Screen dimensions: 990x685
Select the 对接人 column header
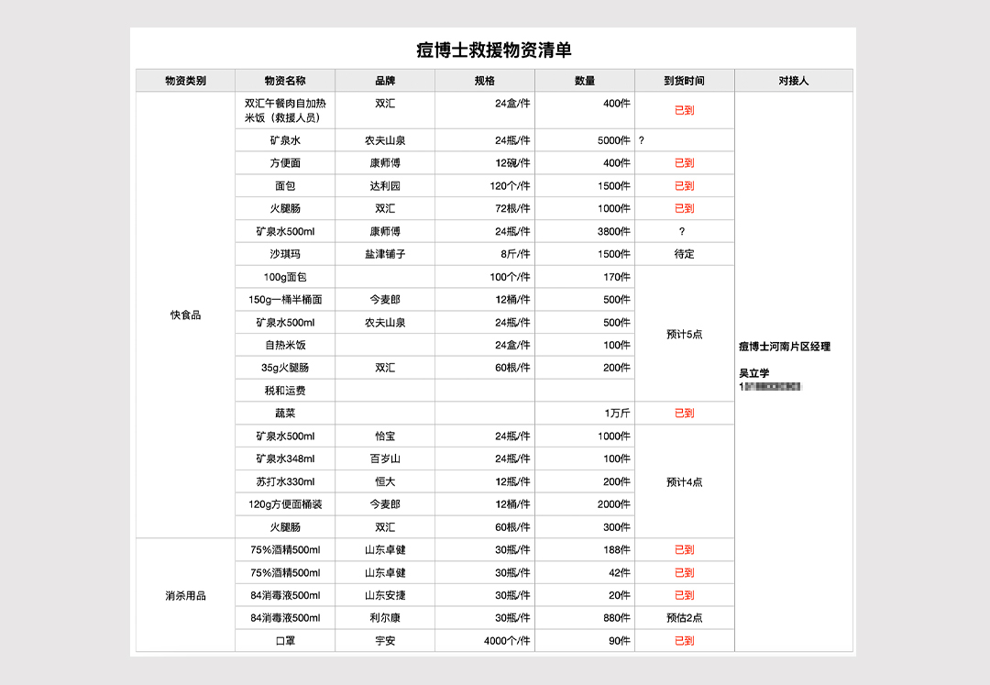[x=793, y=81]
